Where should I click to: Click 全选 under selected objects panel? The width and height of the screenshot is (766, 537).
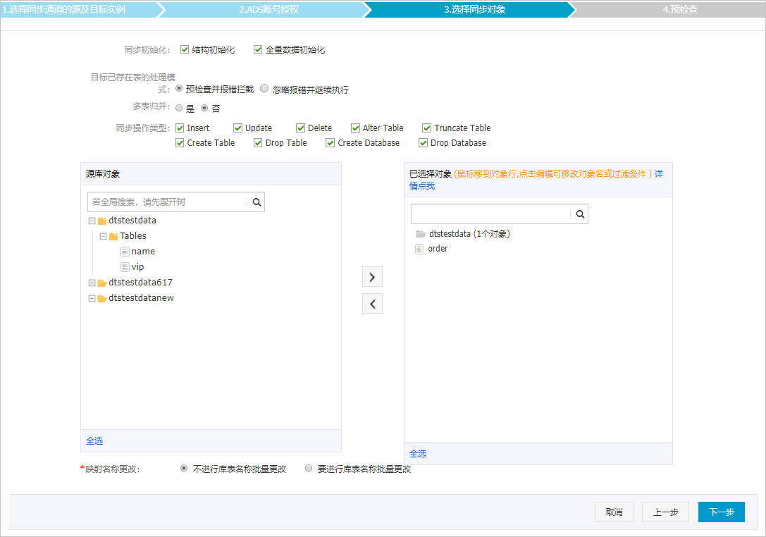418,453
